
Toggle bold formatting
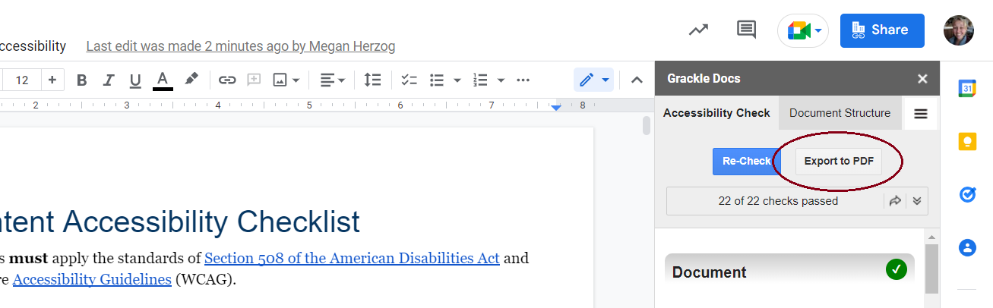[x=82, y=80]
